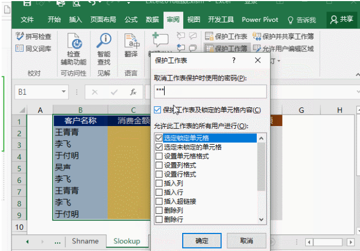The height and width of the screenshot is (251, 360).
Task: Go to previous sheet tab arrow
Action: (x=27, y=242)
